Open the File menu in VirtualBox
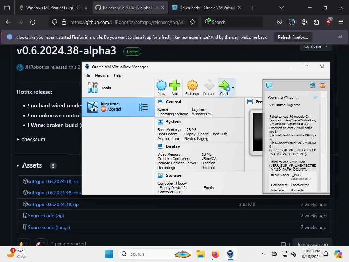 [x=87, y=75]
